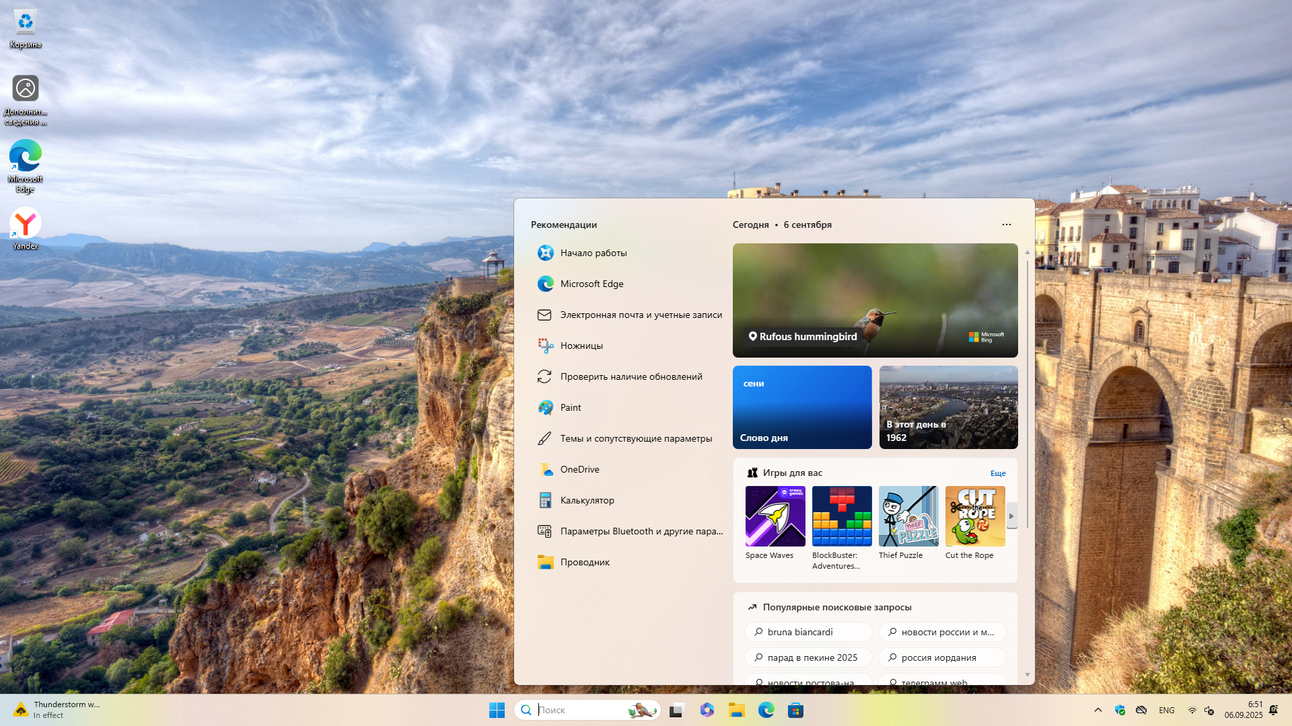The width and height of the screenshot is (1292, 726).
Task: Open Microsoft Store from the taskbar
Action: (x=795, y=710)
